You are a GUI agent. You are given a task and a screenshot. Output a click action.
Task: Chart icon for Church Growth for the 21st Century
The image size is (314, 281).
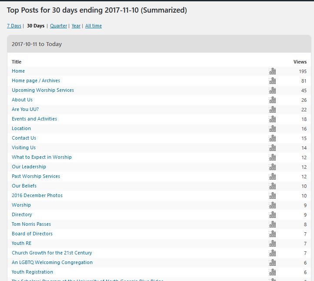tap(272, 253)
